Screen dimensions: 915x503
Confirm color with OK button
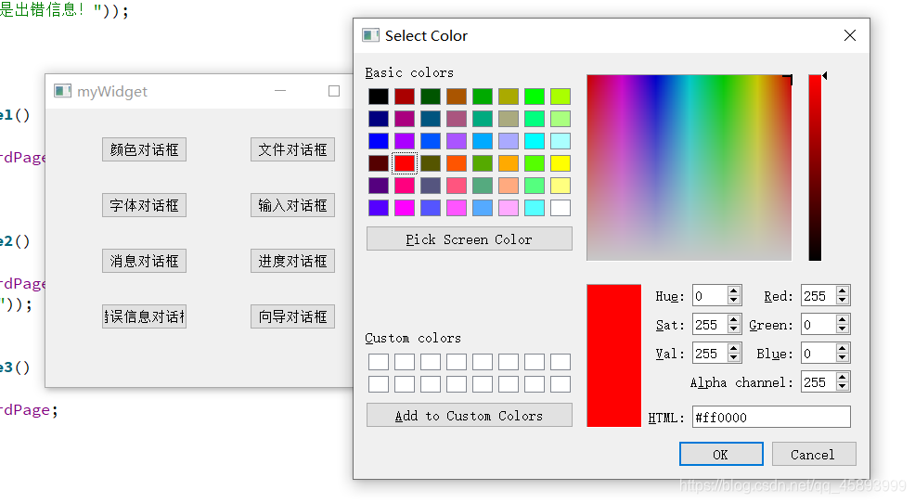tap(721, 455)
